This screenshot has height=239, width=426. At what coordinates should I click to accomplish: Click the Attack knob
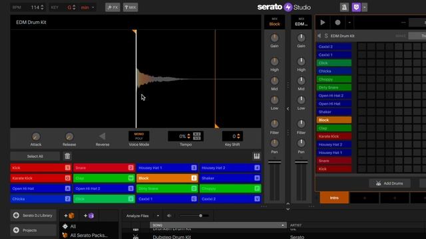coord(36,137)
